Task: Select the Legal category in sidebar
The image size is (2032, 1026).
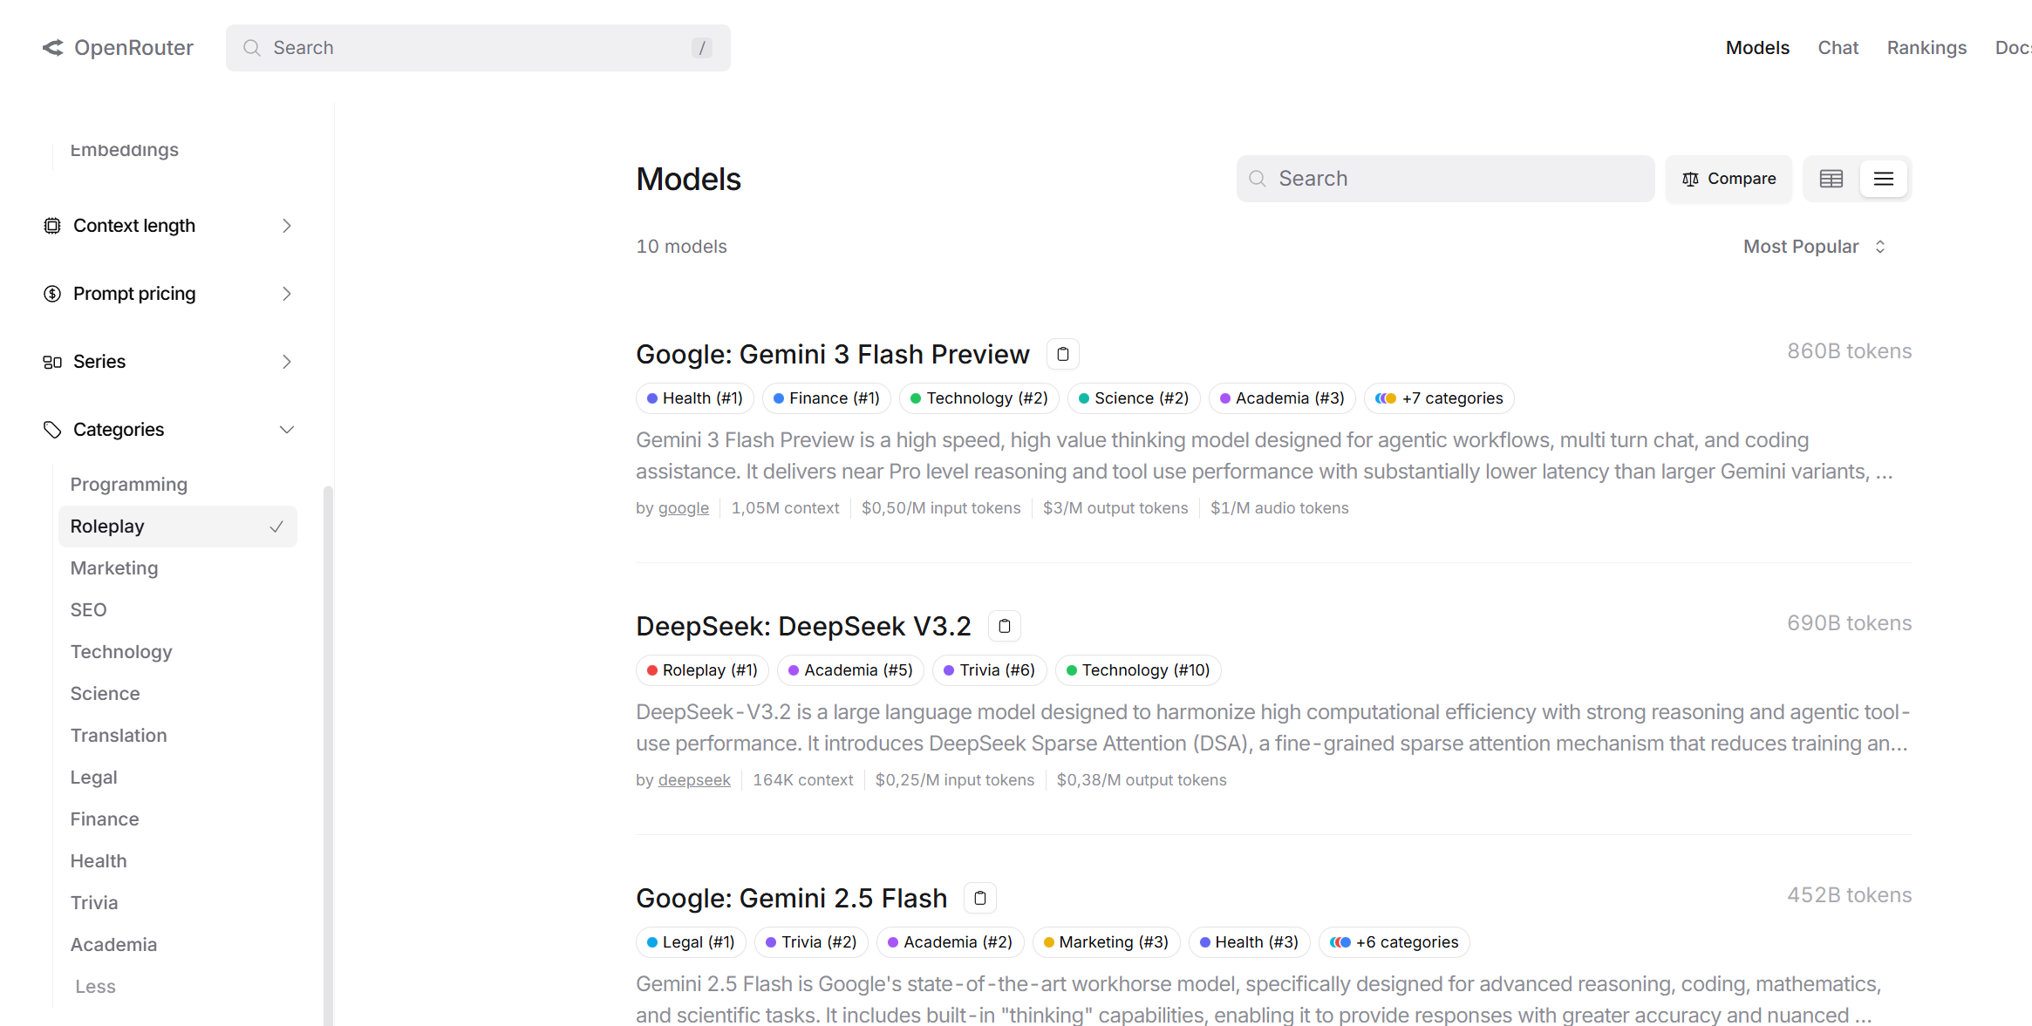Action: pos(93,778)
